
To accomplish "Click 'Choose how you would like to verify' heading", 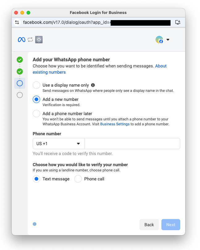I will [80, 165].
